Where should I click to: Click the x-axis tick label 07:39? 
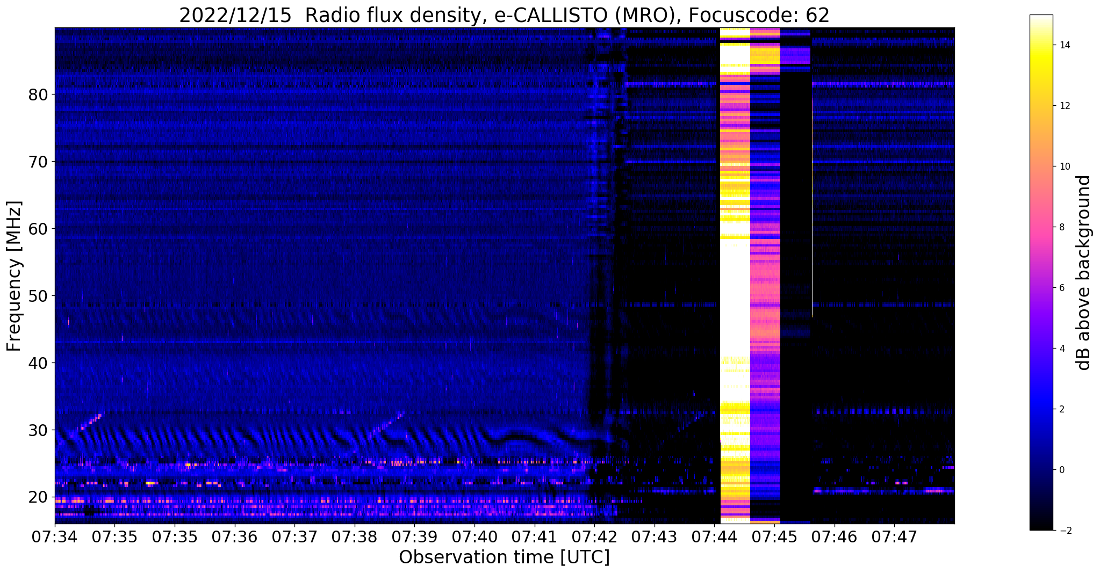click(x=414, y=536)
